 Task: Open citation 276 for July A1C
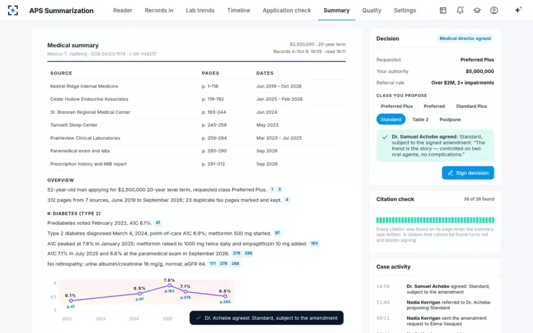(x=236, y=254)
